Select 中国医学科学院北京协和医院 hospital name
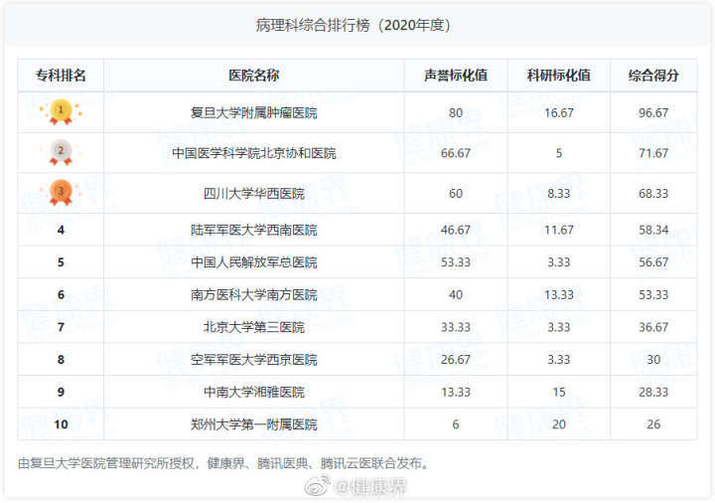This screenshot has height=503, width=715. pos(253,153)
